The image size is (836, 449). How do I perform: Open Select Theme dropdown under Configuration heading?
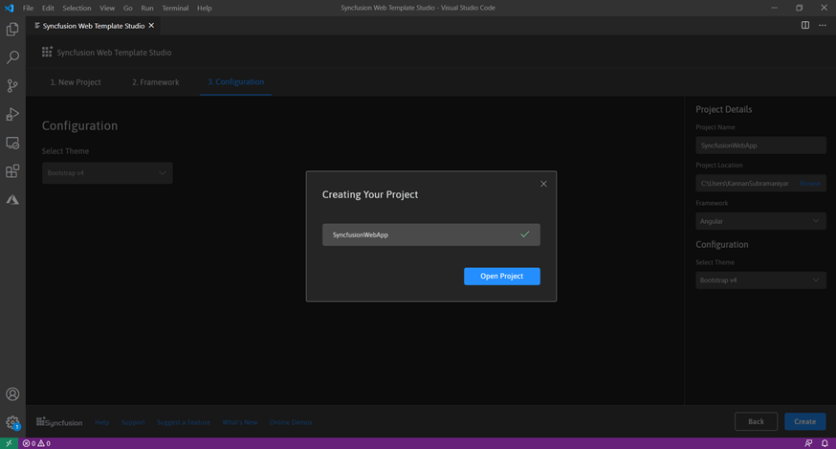pyautogui.click(x=107, y=173)
